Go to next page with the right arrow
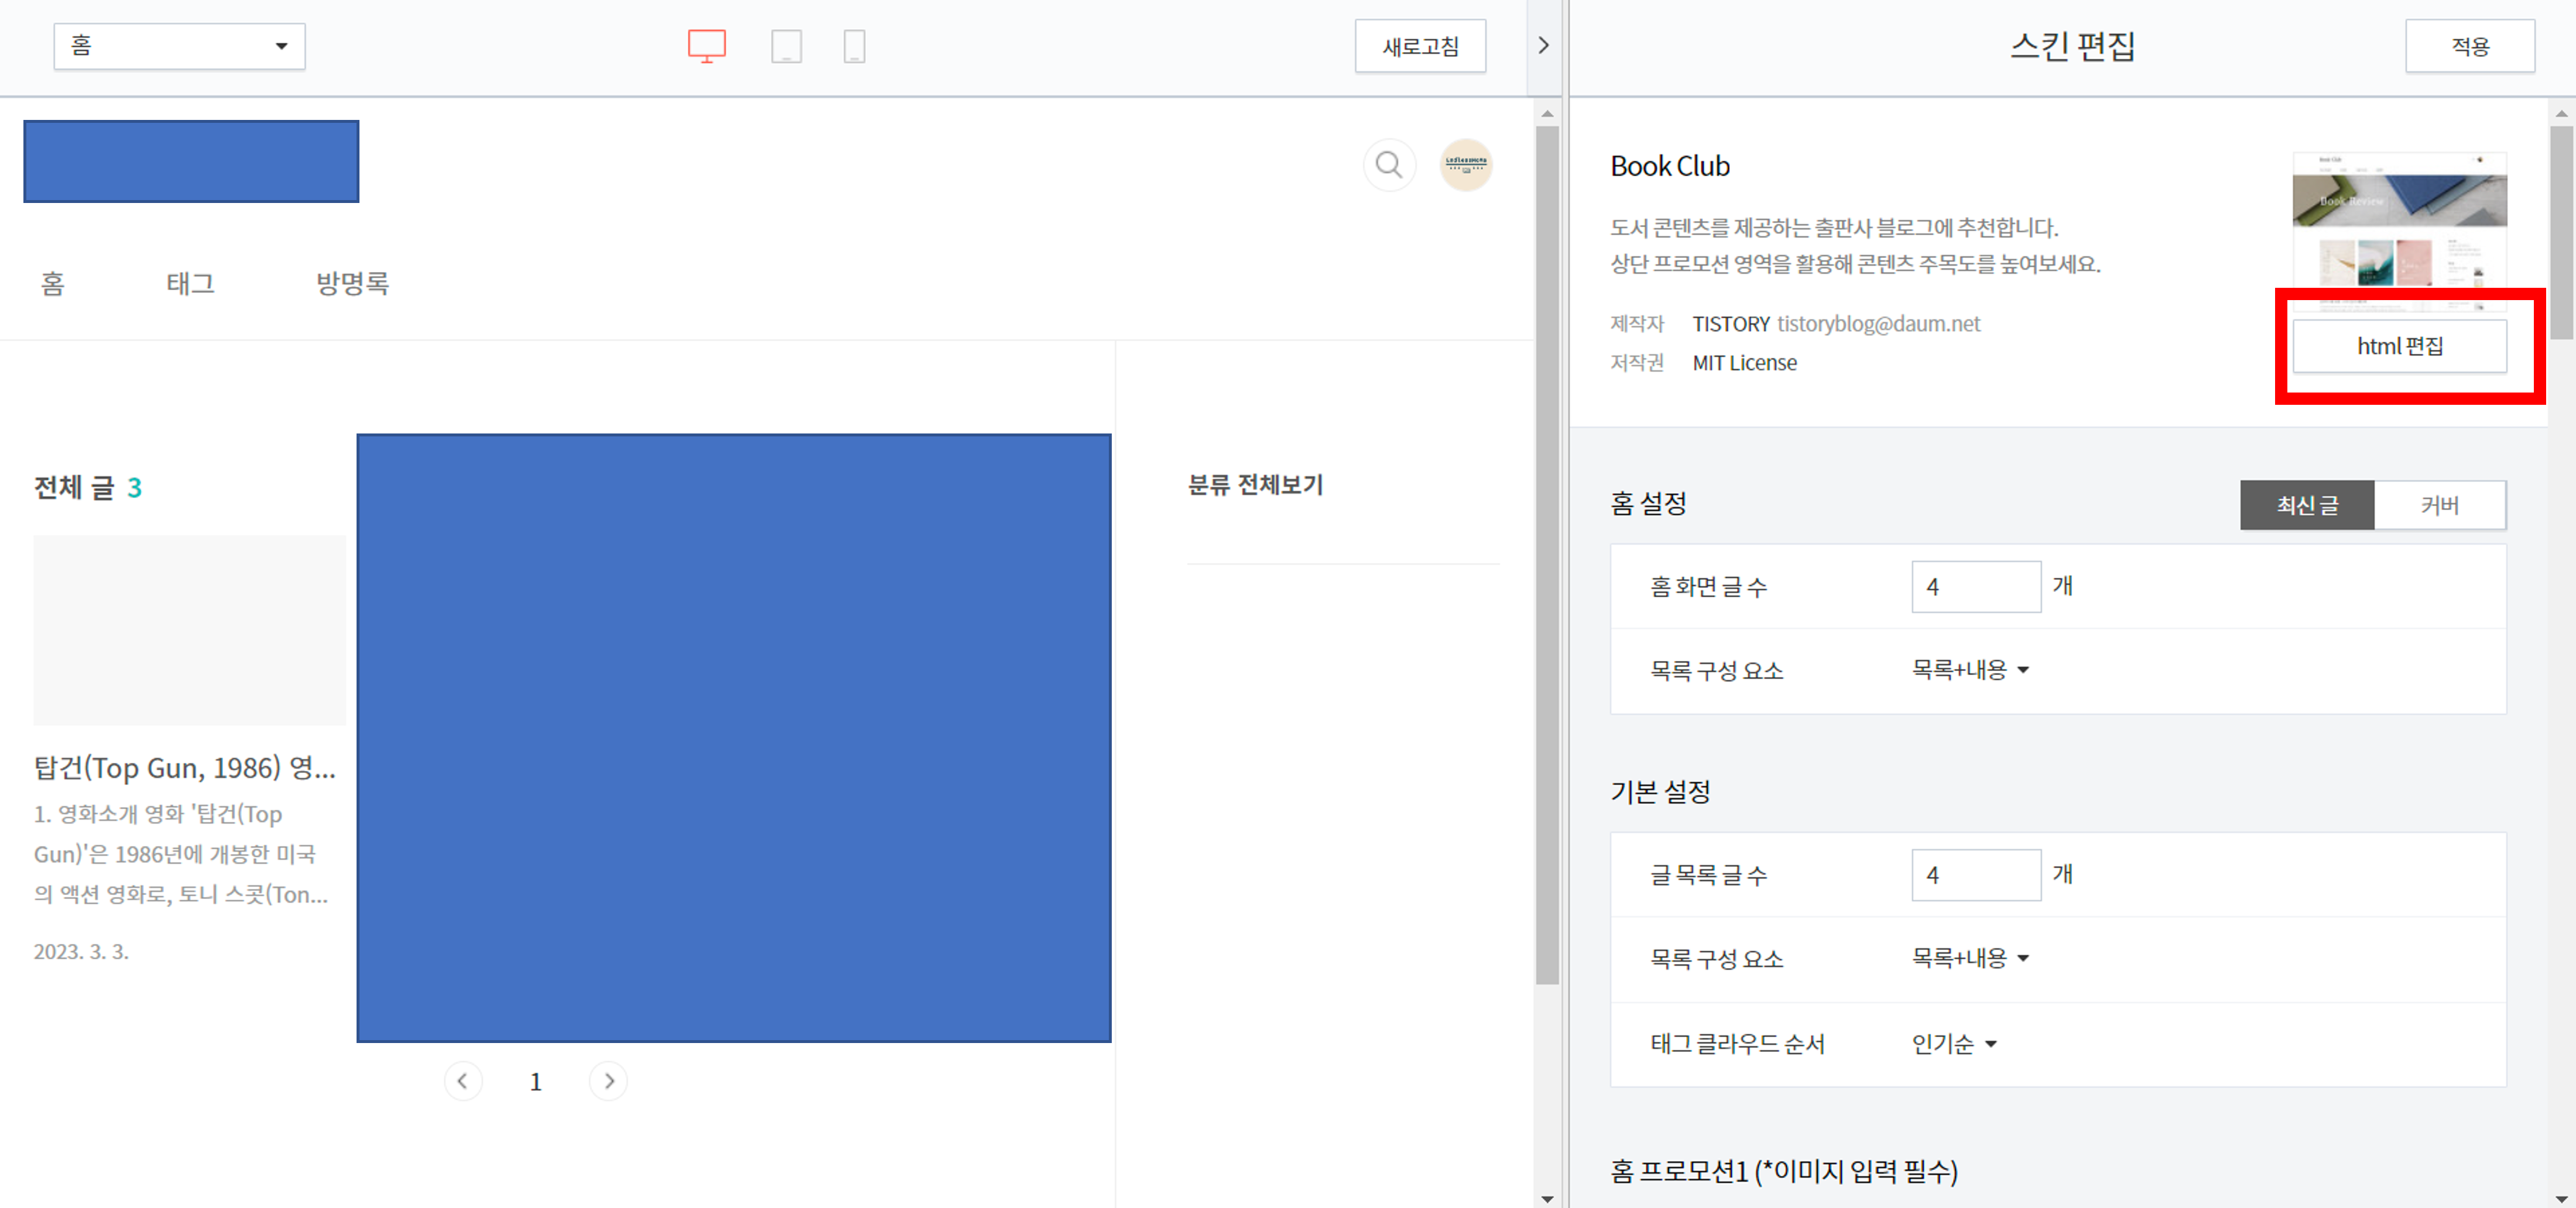This screenshot has height=1208, width=2576. (x=609, y=1080)
